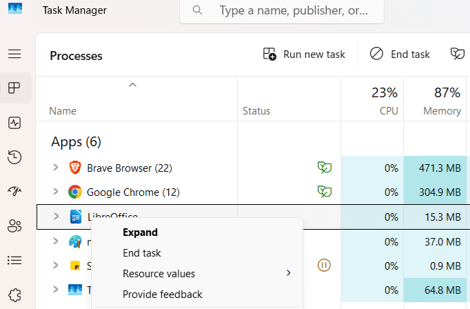The height and width of the screenshot is (309, 470).
Task: Click the search box in Task Manager
Action: coord(283,11)
